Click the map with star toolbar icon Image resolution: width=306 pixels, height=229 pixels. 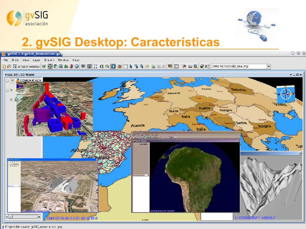pos(170,66)
